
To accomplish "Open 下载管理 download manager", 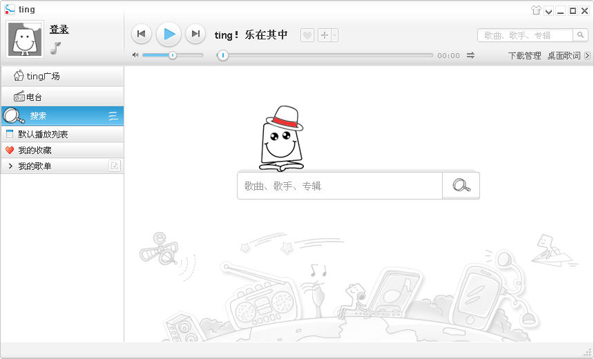I will (x=524, y=56).
